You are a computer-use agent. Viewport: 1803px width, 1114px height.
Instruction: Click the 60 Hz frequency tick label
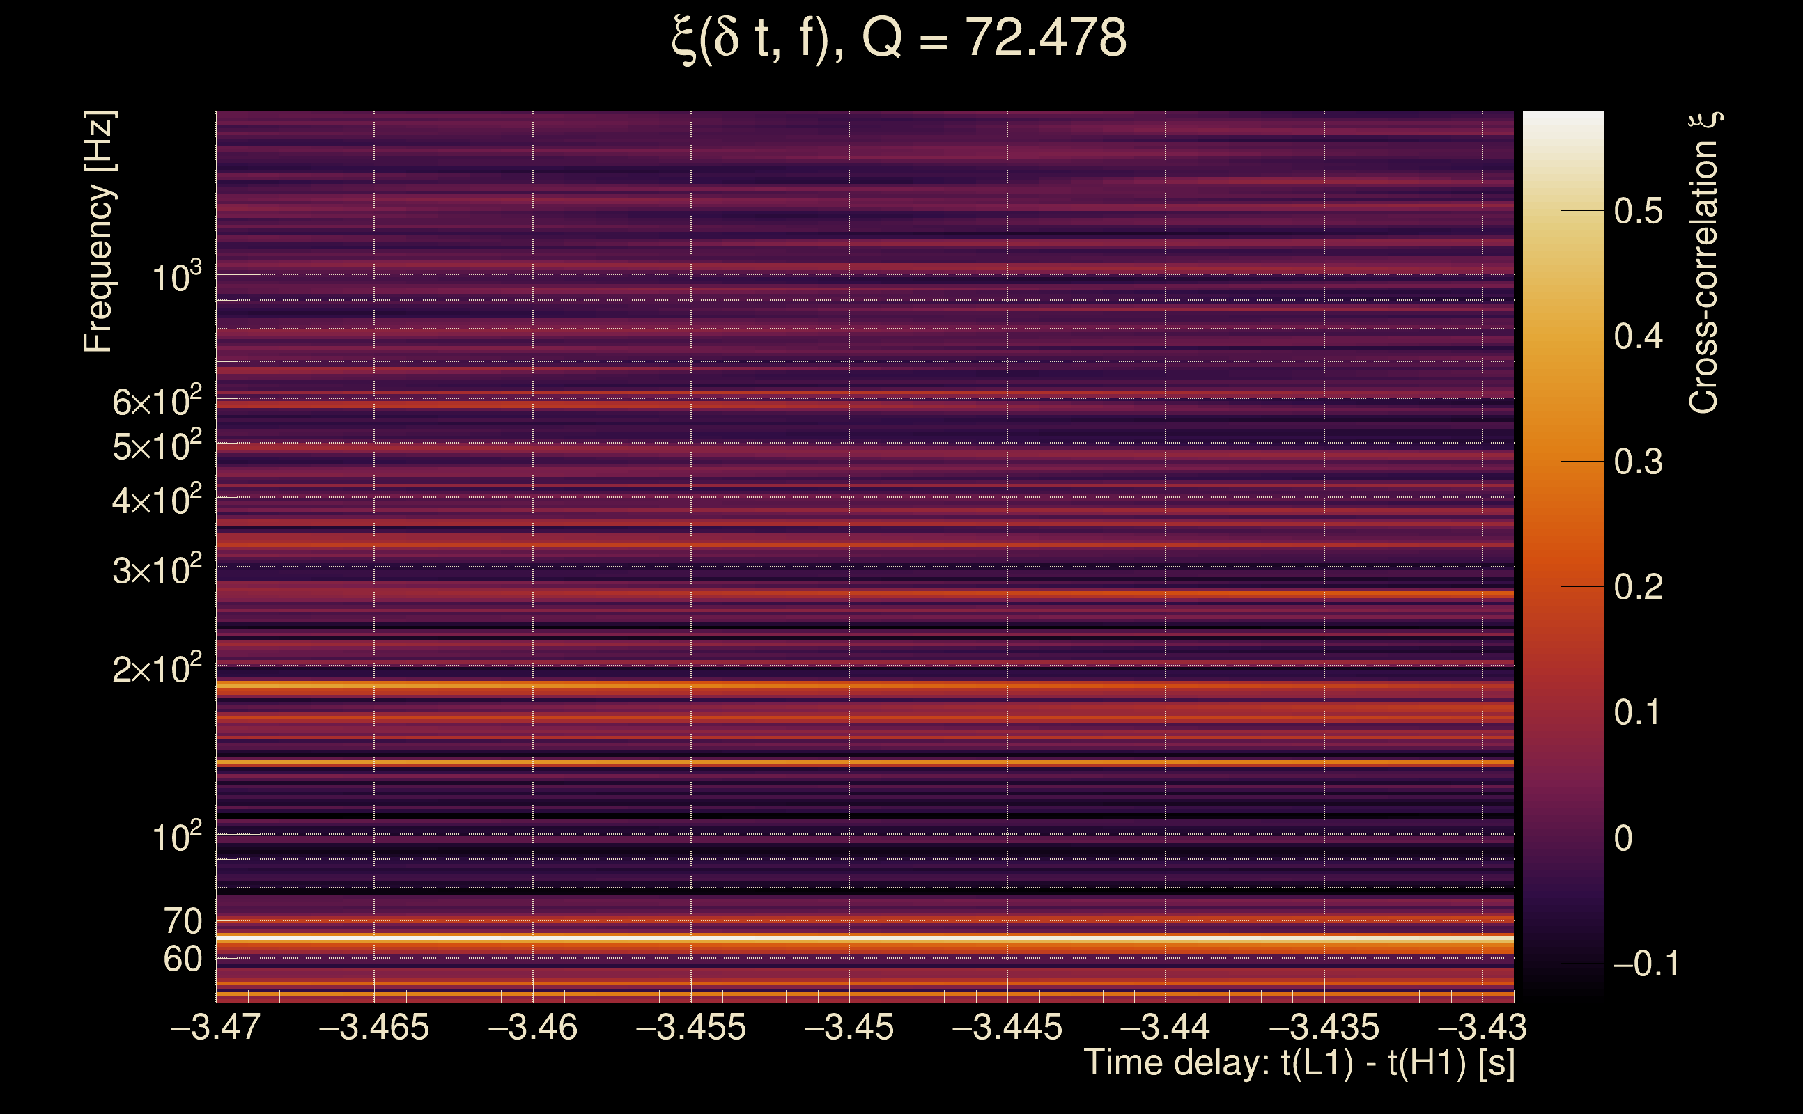[x=182, y=959]
